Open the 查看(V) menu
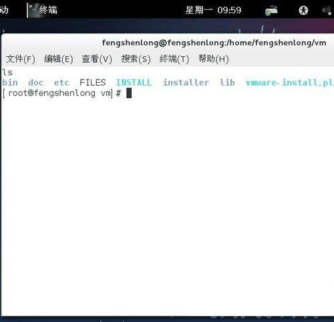Screen dimensions: 334x322 [97, 59]
